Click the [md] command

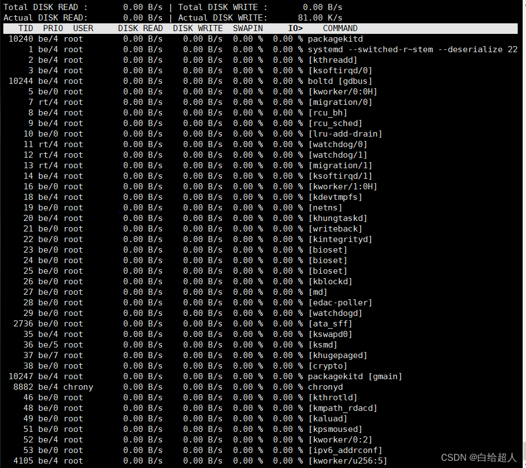pyautogui.click(x=318, y=292)
